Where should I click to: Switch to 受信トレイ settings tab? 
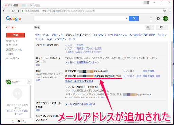point(57,35)
